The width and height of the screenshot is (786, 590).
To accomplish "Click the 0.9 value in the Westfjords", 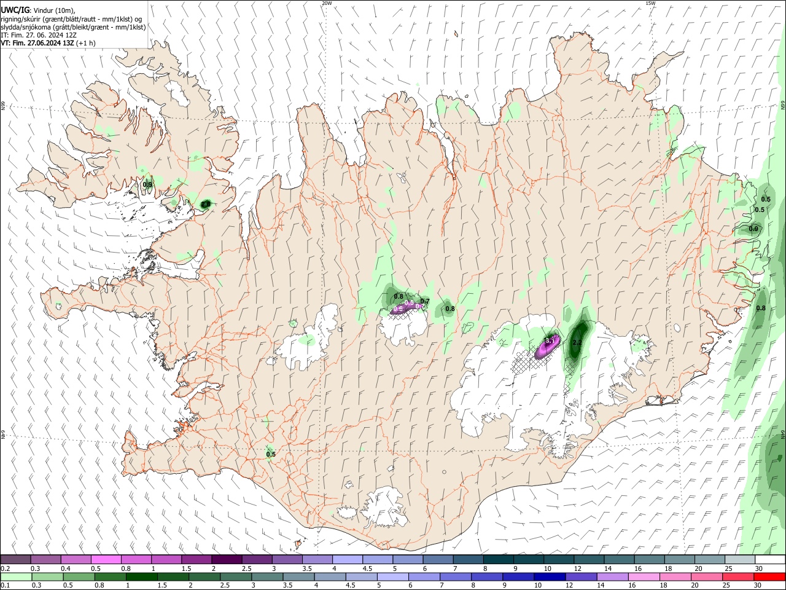I will (x=147, y=184).
